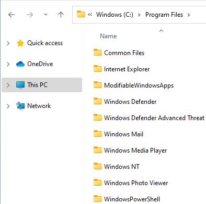Select the ModifiableWindowsApps folder name

point(139,85)
